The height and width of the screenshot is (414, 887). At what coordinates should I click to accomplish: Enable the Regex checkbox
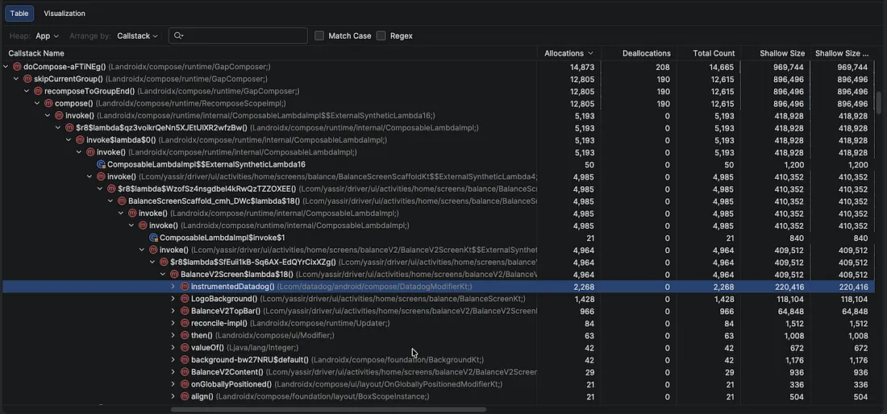click(x=381, y=35)
